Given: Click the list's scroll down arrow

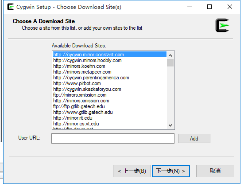Looking at the screenshot, I should (170, 125).
